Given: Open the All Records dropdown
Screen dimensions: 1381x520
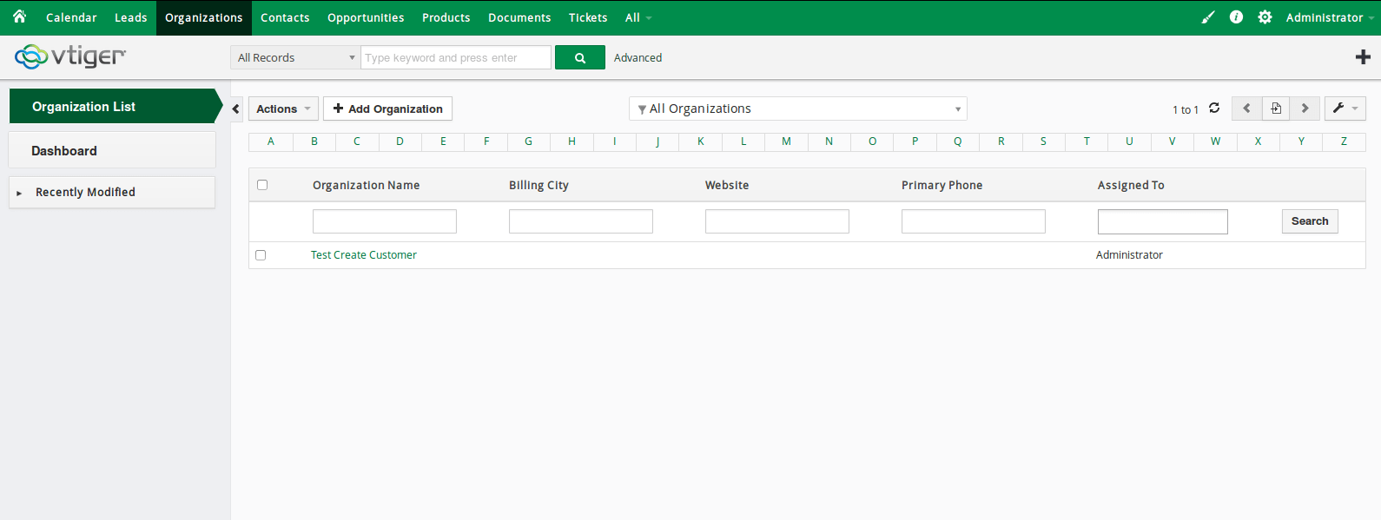Looking at the screenshot, I should pyautogui.click(x=295, y=58).
